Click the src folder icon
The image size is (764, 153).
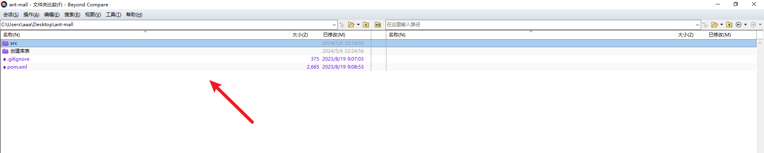coord(6,43)
